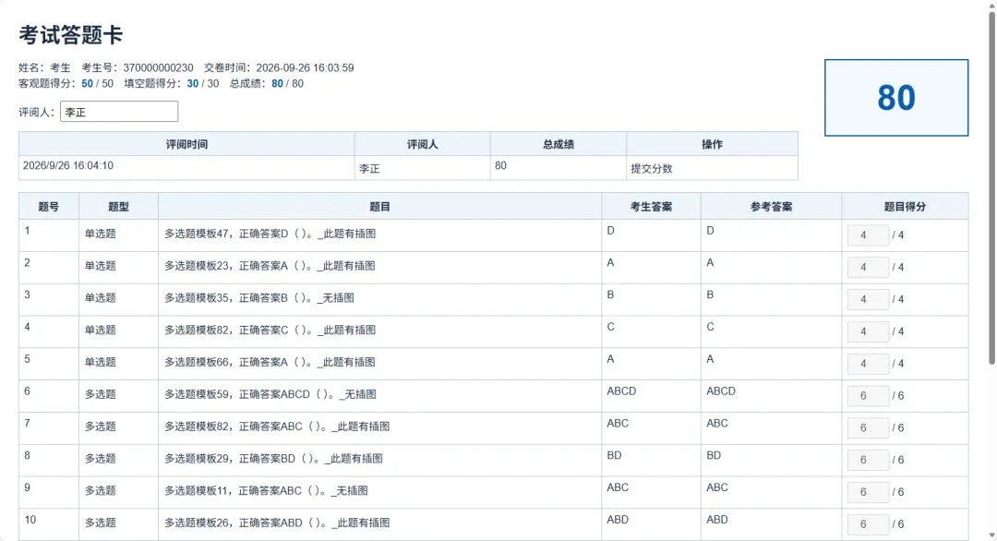Click the 总成绩 column header
Screen dimensions: 997x541
coord(559,144)
